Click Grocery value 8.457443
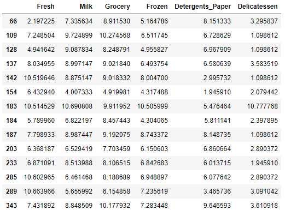 pos(117,121)
